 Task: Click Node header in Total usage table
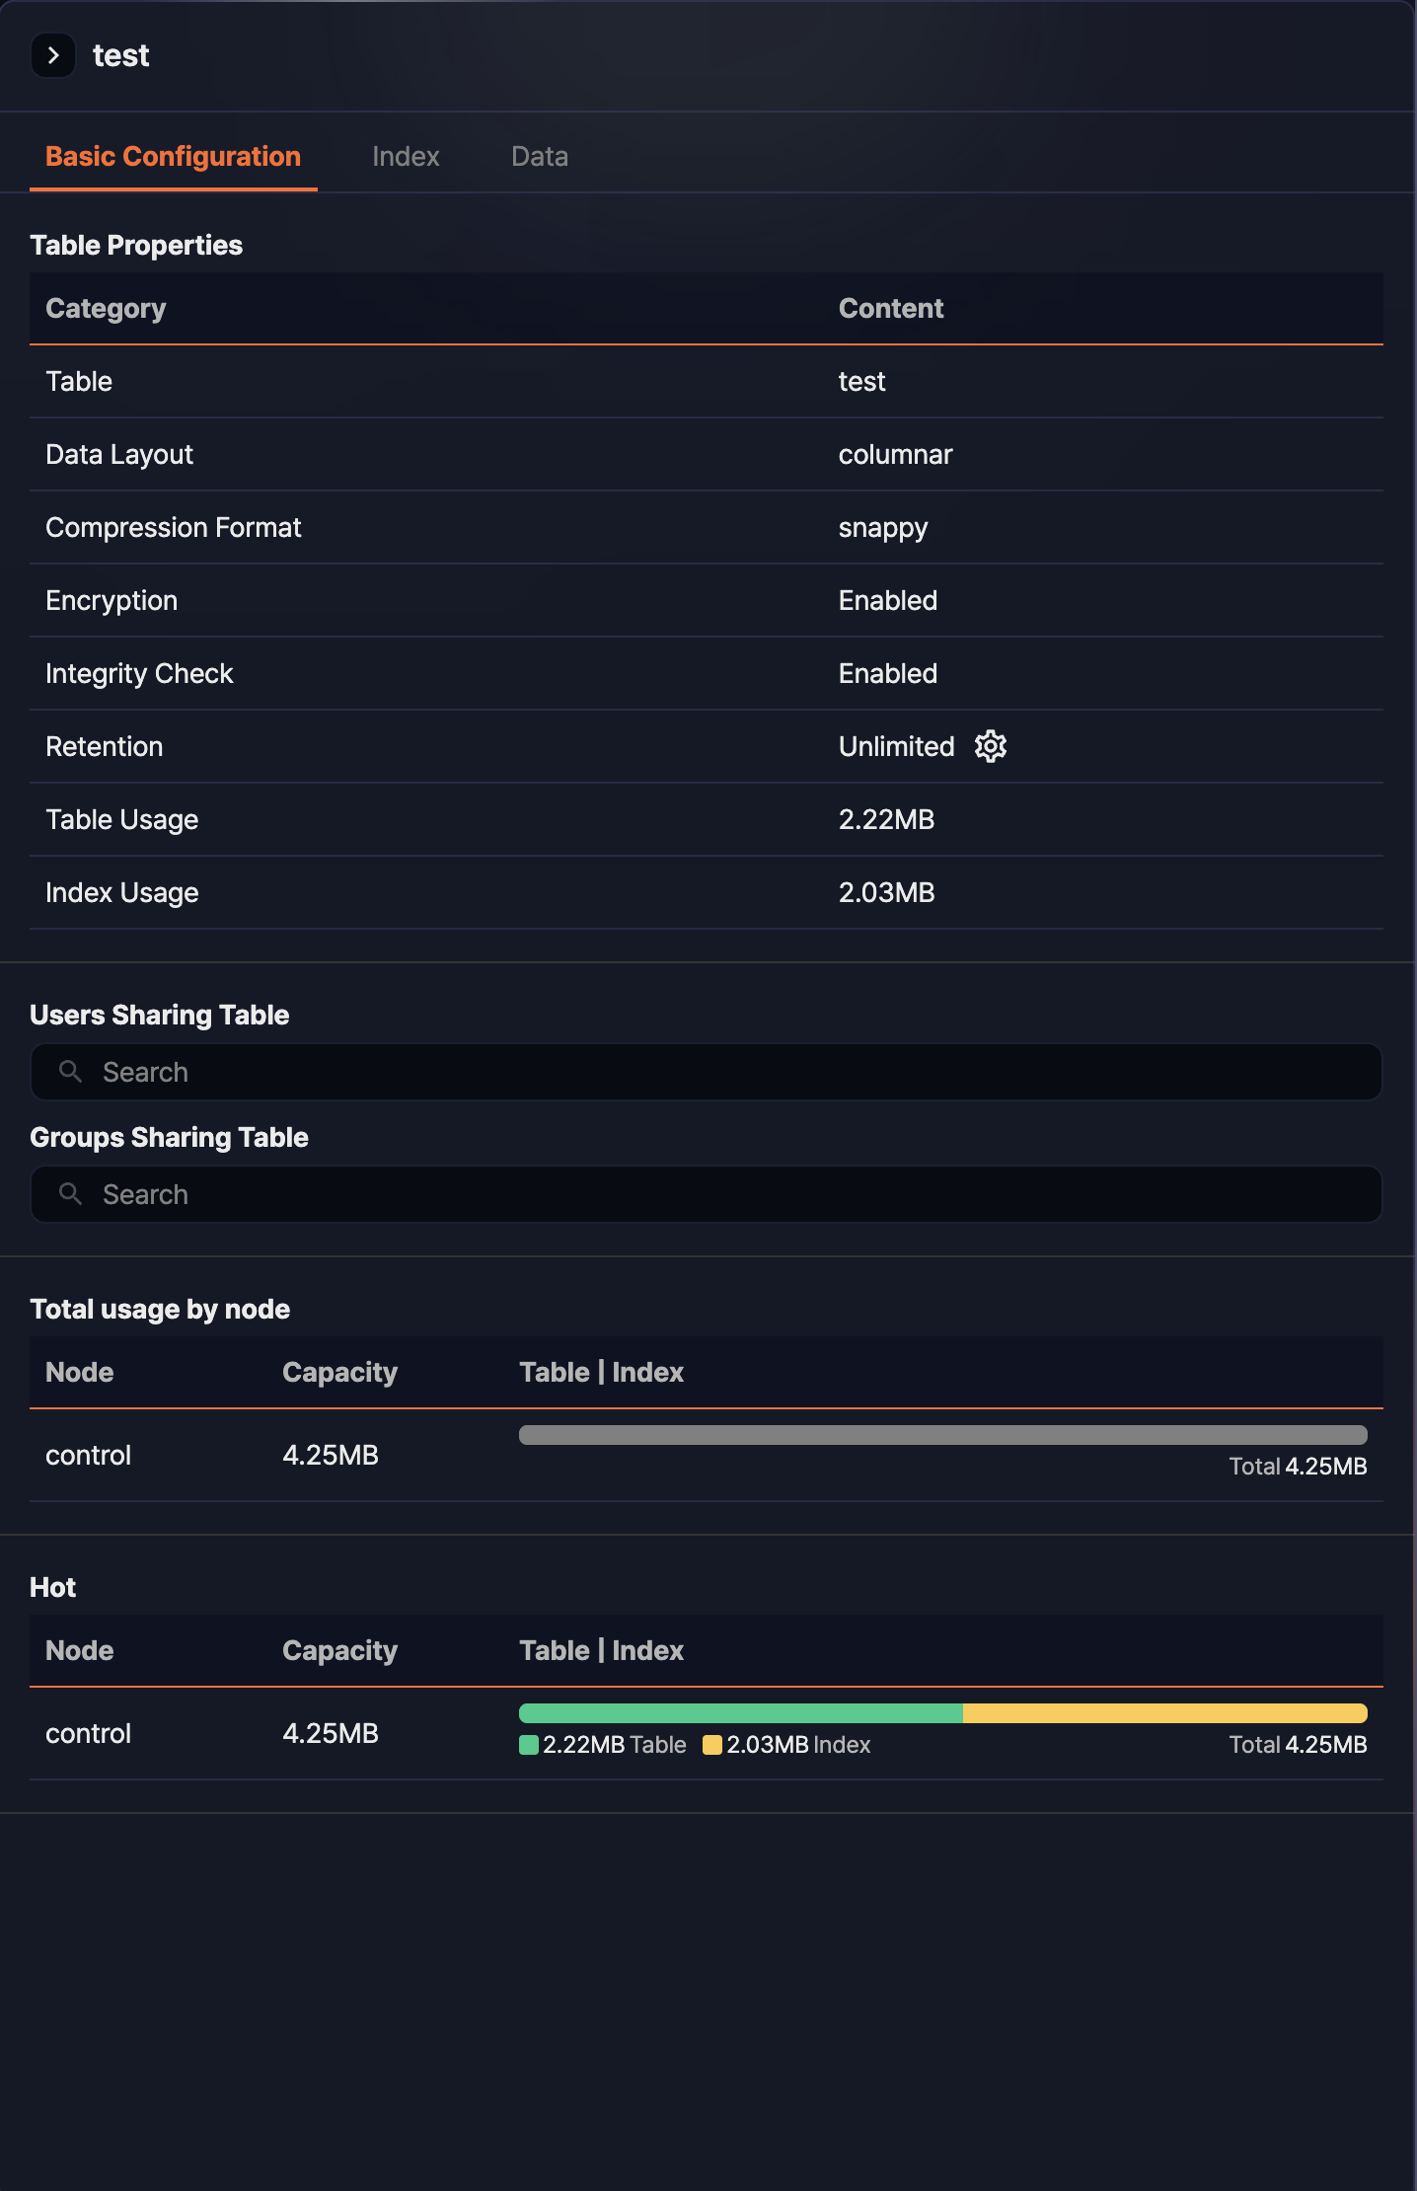(80, 1373)
